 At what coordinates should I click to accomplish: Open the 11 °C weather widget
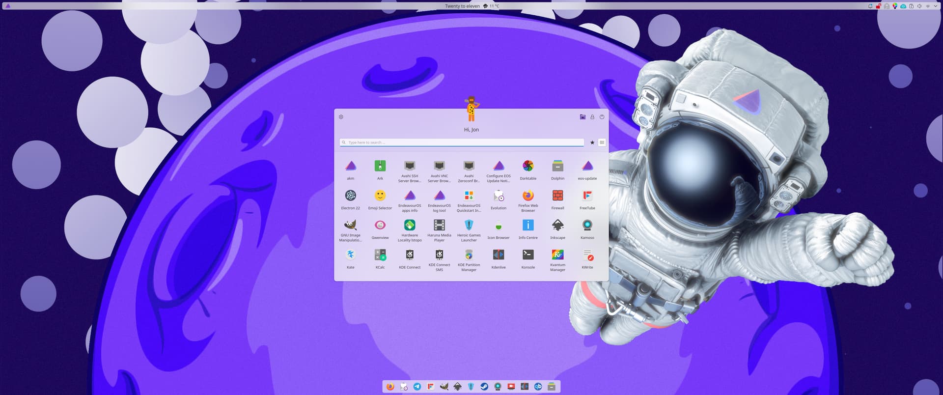(491, 6)
